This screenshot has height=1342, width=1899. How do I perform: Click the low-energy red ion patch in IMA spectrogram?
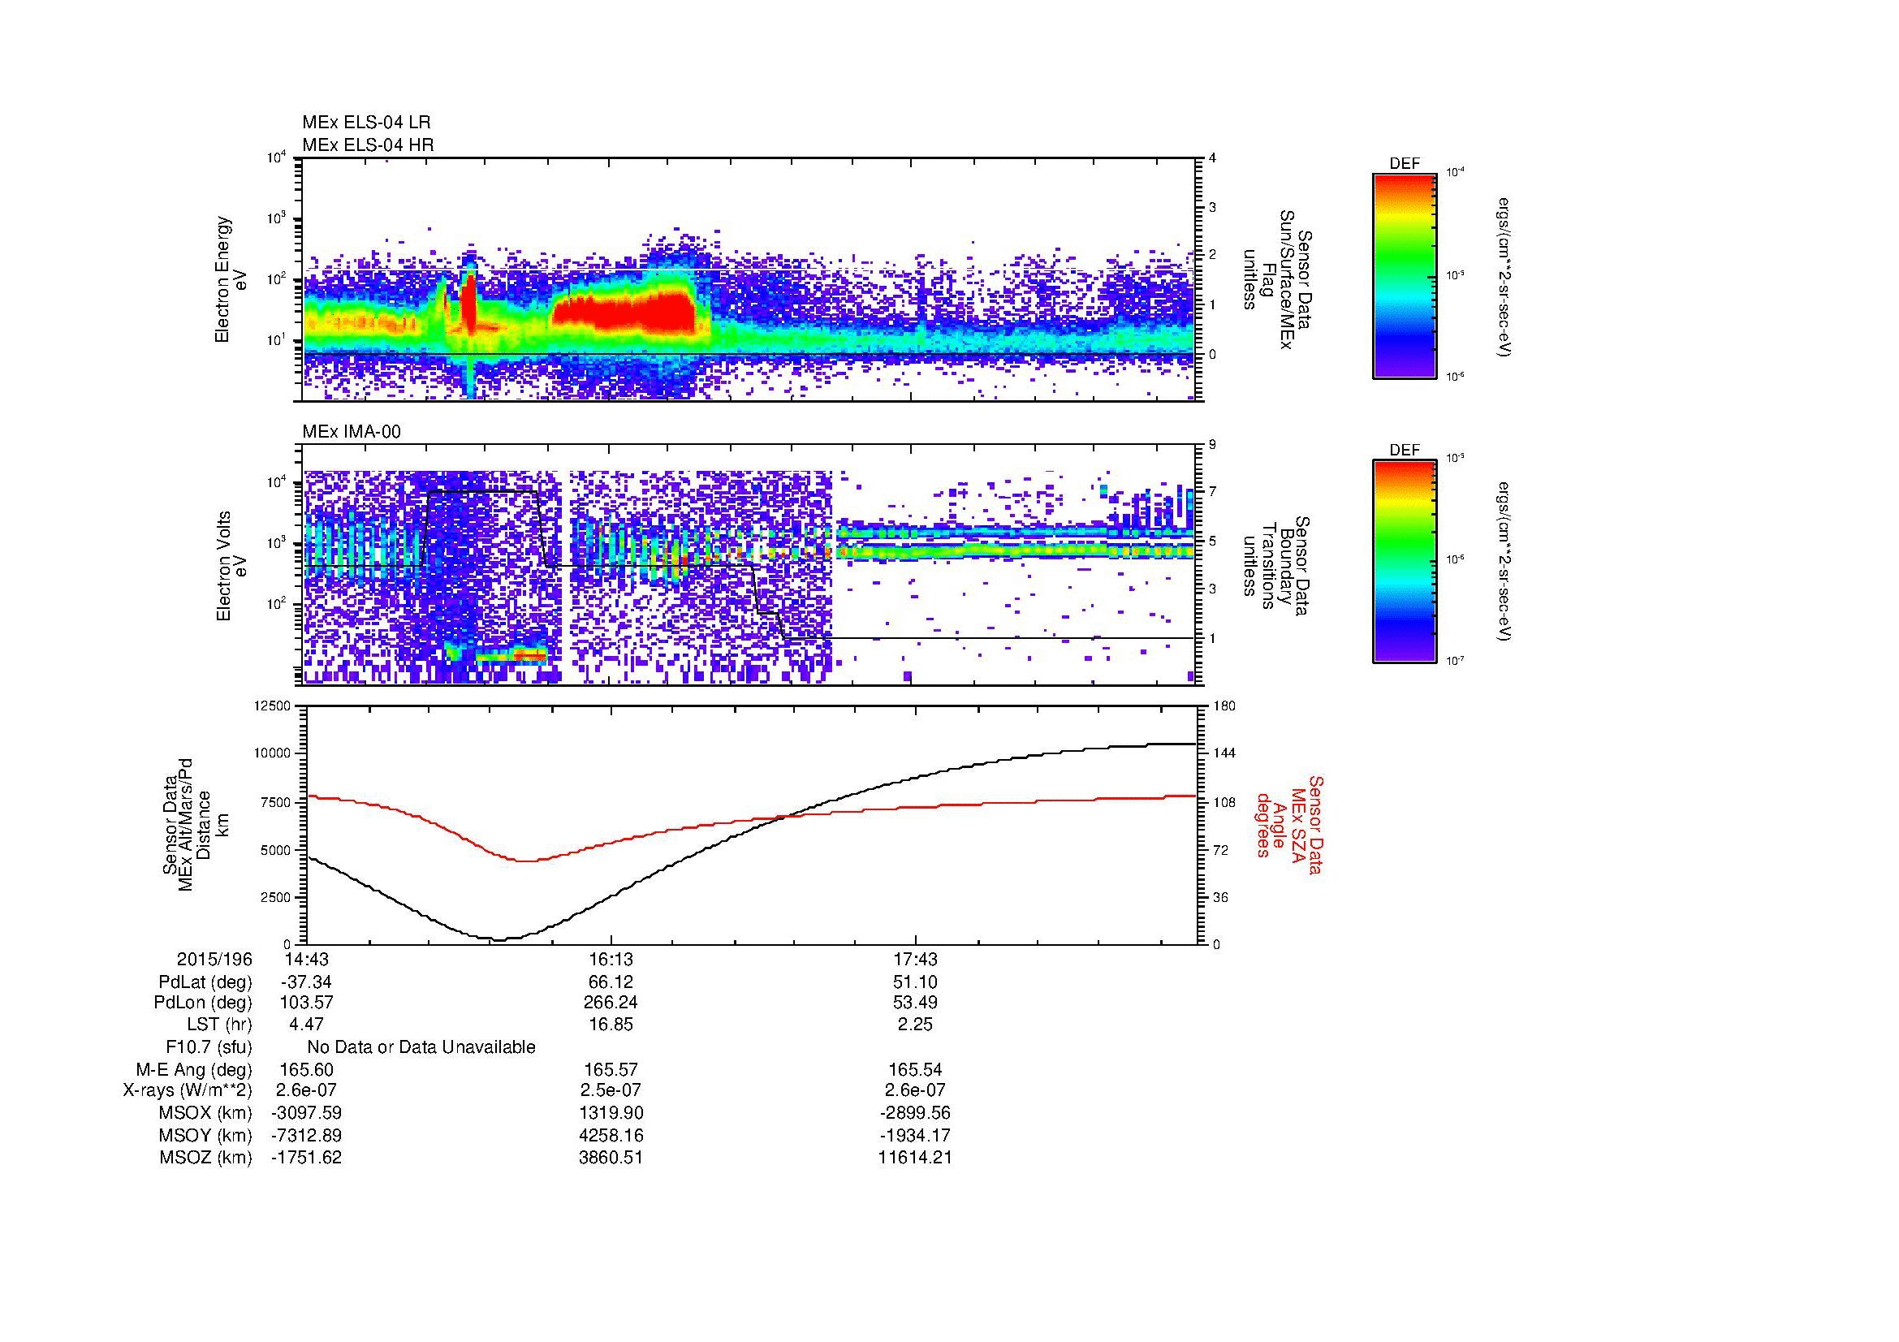pyautogui.click(x=530, y=656)
